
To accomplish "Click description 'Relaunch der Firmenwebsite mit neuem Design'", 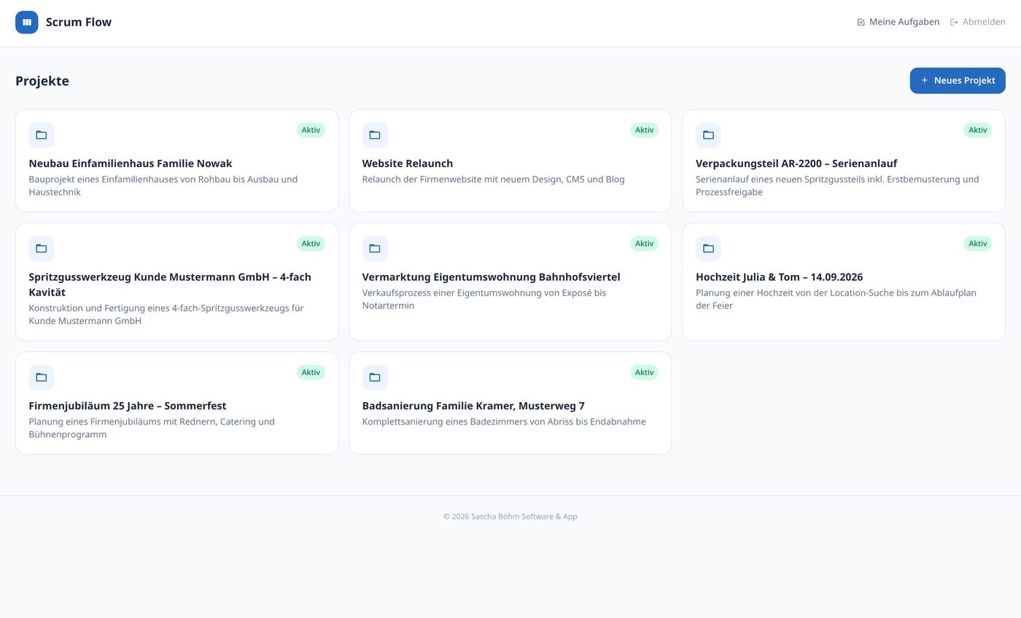I will click(x=494, y=179).
